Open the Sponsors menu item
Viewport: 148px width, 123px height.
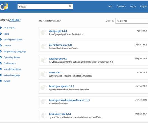121,6
